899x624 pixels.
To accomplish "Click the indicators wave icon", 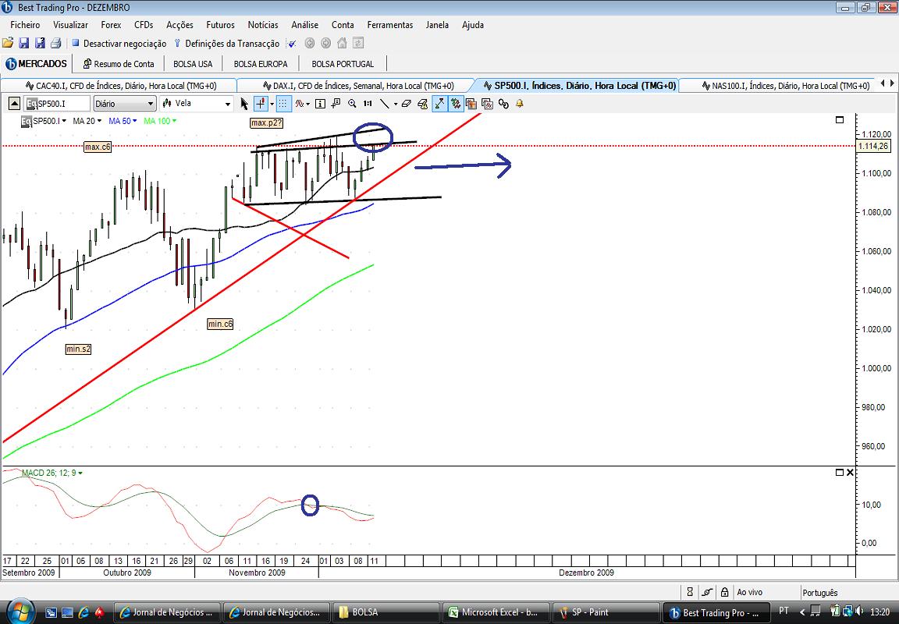I will tap(299, 104).
